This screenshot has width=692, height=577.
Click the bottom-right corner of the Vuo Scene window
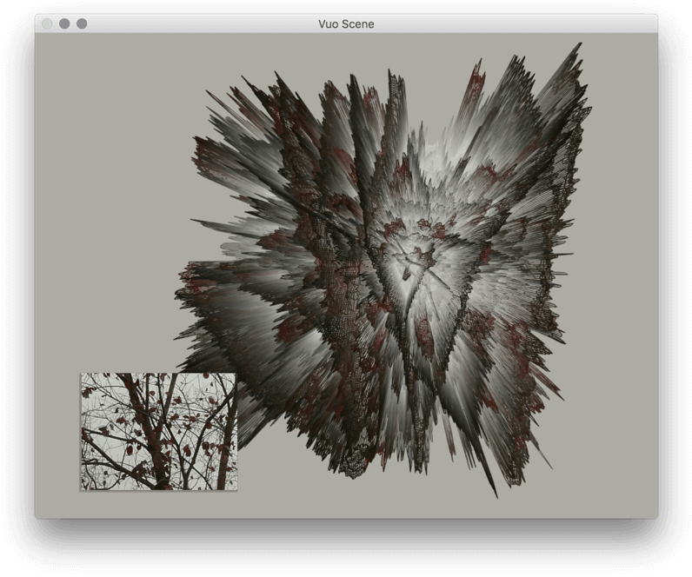655,516
